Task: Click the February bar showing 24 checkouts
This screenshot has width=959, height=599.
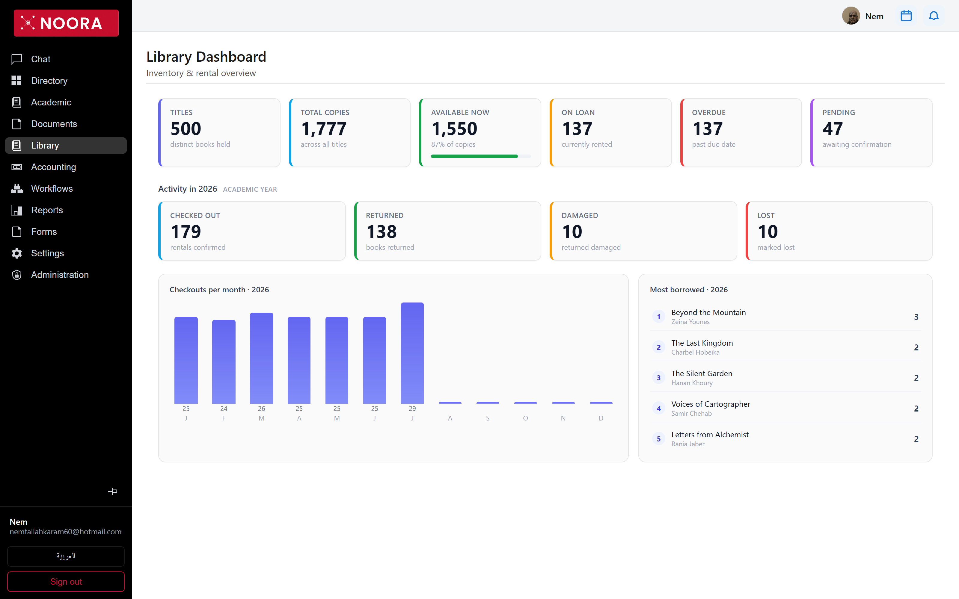Action: 224,362
